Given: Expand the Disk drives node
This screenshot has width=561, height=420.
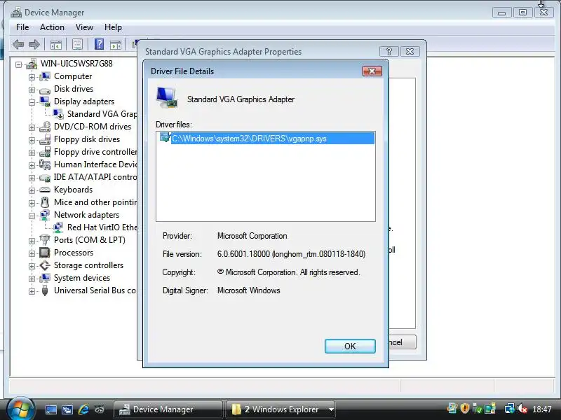Looking at the screenshot, I should [x=32, y=90].
